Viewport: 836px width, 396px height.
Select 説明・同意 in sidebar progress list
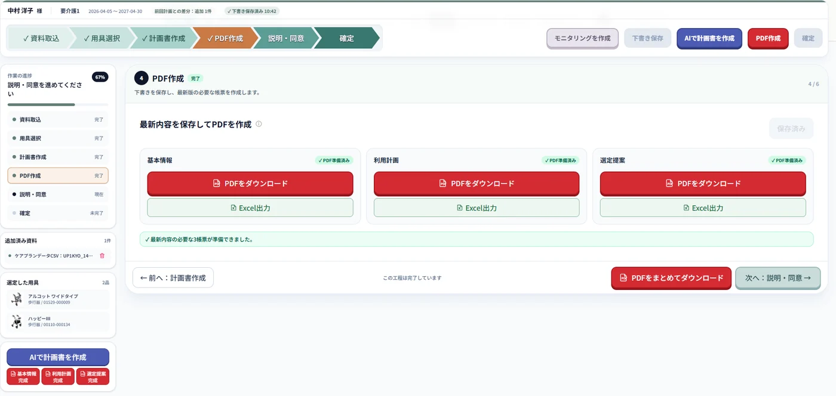pyautogui.click(x=58, y=194)
